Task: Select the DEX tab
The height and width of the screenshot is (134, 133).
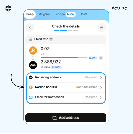Action: [x=84, y=14]
